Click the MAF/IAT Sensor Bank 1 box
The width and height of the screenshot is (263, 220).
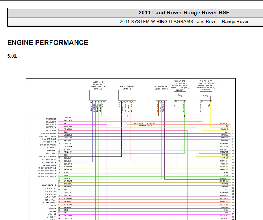point(127,95)
